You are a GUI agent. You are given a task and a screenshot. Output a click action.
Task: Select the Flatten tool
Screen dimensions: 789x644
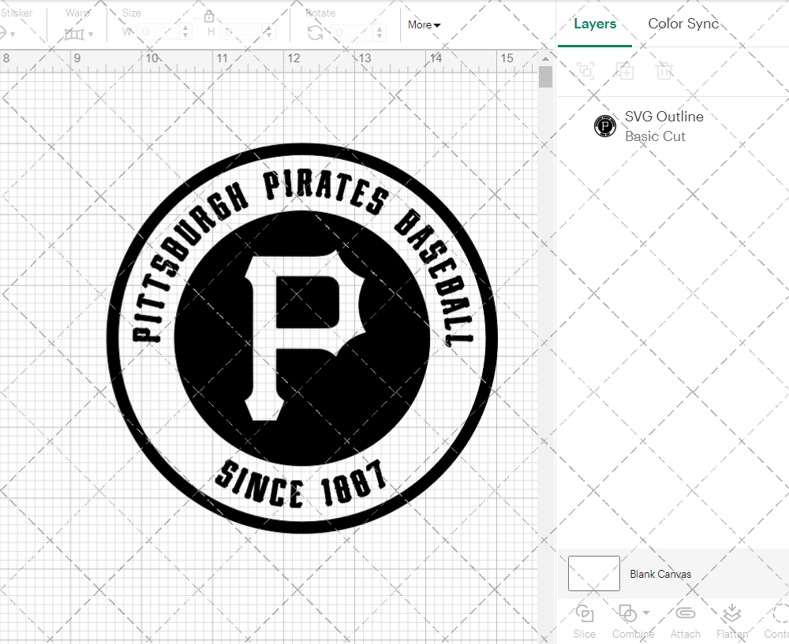(731, 622)
